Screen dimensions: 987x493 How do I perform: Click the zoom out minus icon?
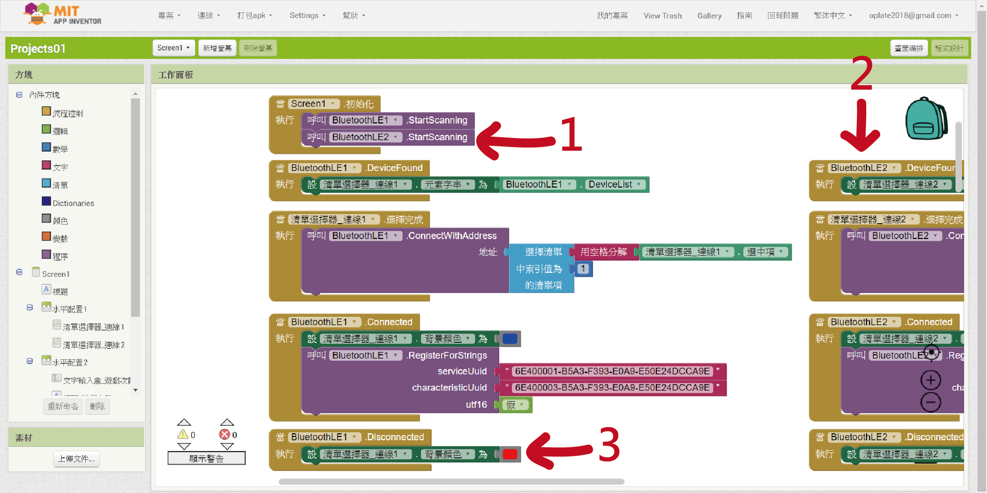pos(930,402)
